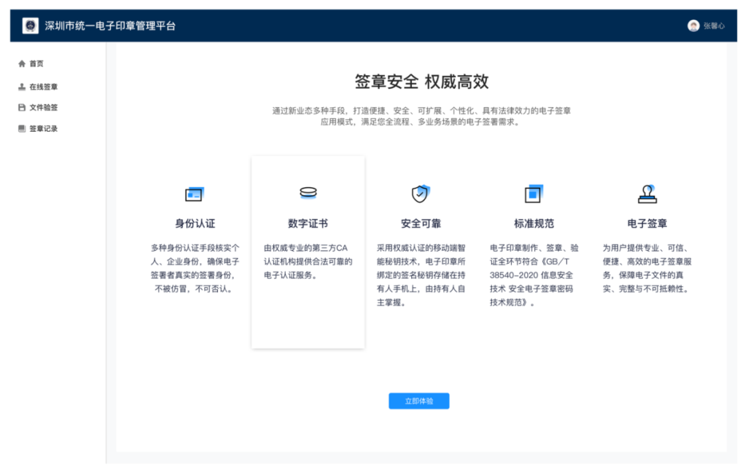The image size is (745, 470).
Task: Click the platform logo emblem in header
Action: click(x=30, y=26)
